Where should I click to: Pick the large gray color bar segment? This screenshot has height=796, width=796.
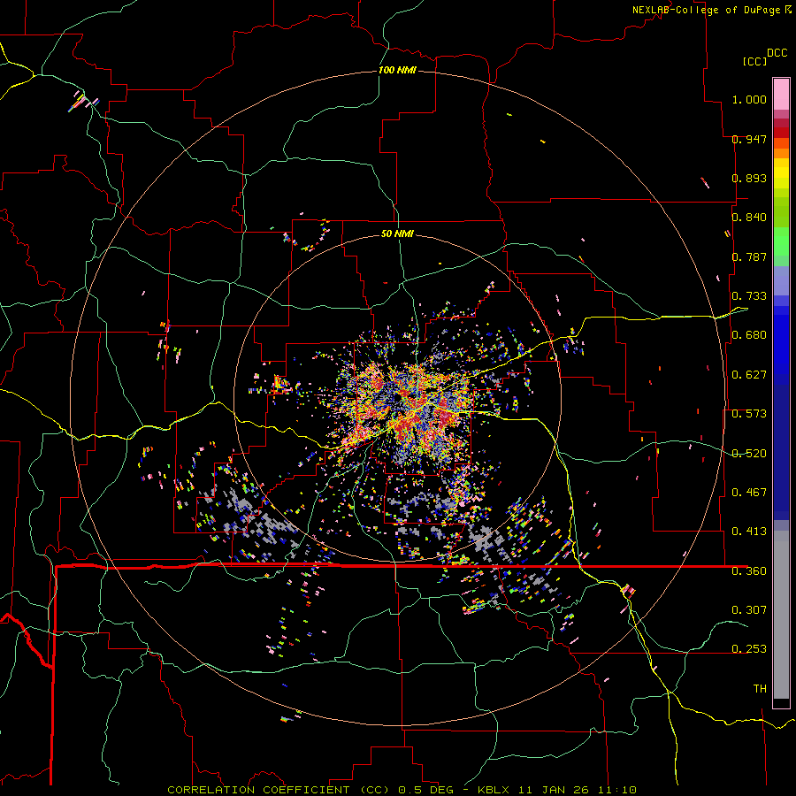tap(781, 615)
